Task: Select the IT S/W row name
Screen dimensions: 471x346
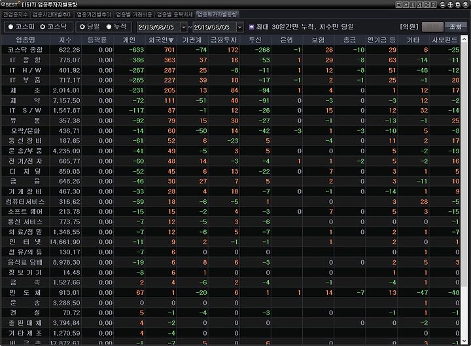Action: (x=26, y=111)
